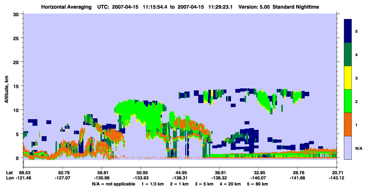Click the longitude value -138.32

pyautogui.click(x=219, y=178)
